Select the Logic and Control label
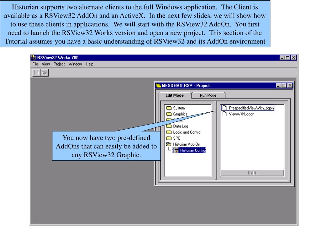Viewport: 321px width, 241px height. click(x=187, y=132)
